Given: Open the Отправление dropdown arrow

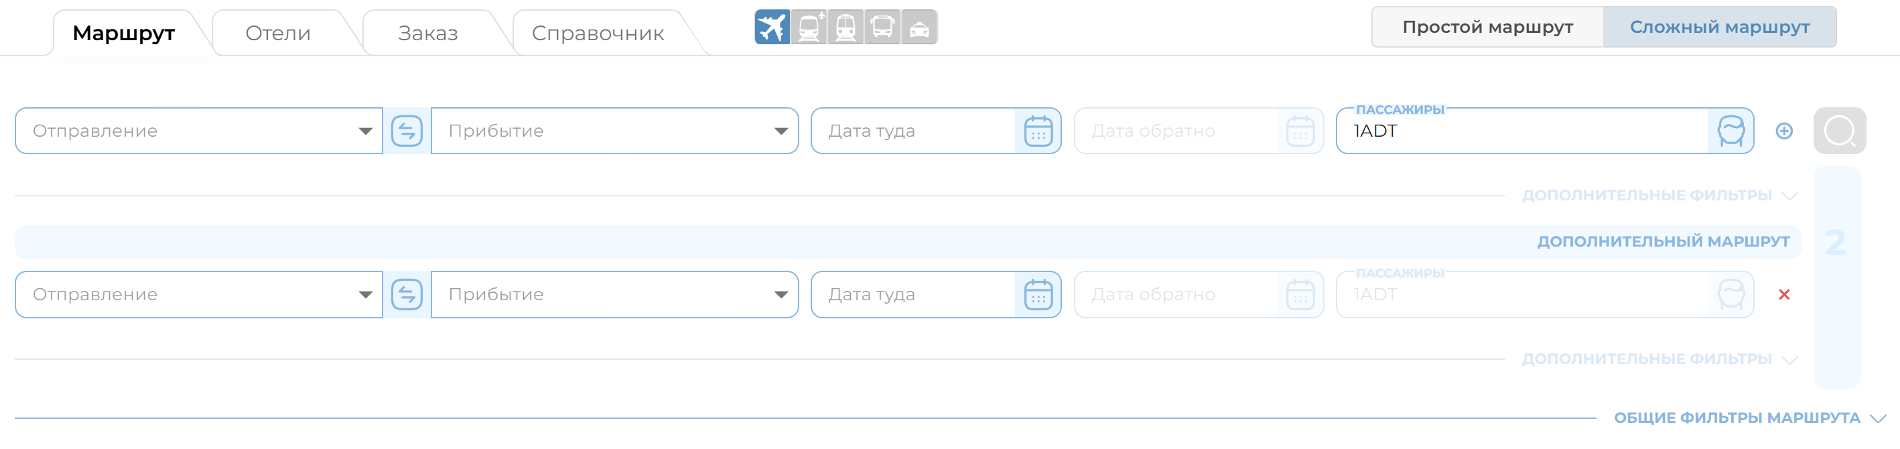Looking at the screenshot, I should coord(366,131).
